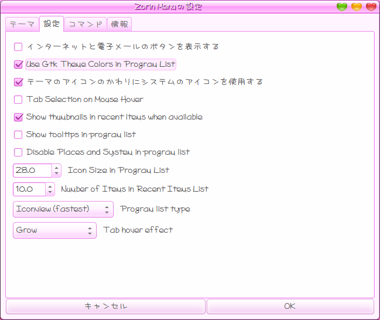This screenshot has height=320, width=380.
Task: Open the Tab hover effect Grow dropdown
Action: [55, 230]
